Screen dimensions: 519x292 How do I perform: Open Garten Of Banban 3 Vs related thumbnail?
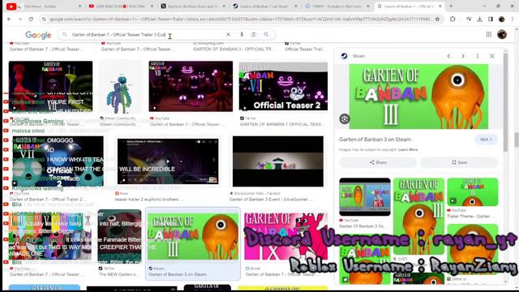click(365, 196)
